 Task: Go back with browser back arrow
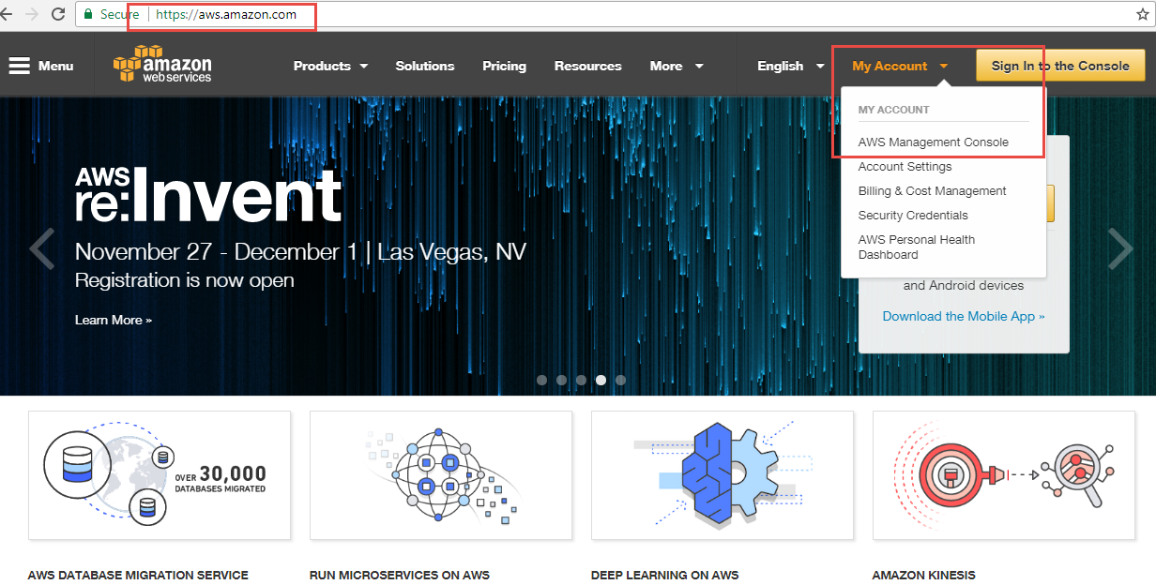[8, 14]
